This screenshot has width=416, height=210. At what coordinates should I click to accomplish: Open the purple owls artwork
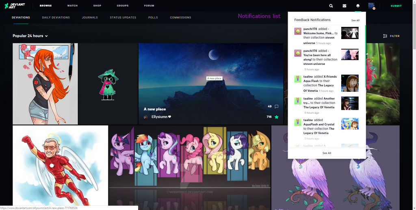335,184
